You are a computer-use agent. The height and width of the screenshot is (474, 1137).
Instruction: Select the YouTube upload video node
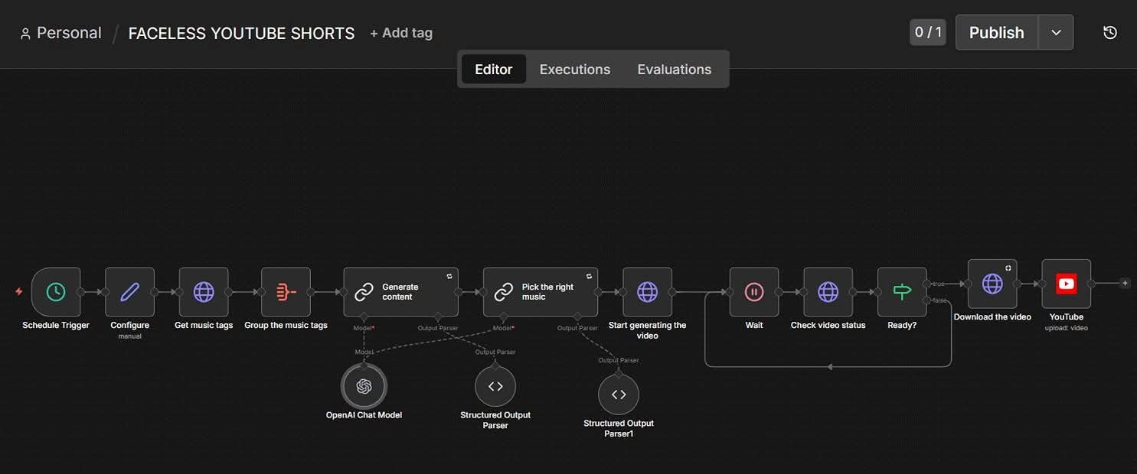(x=1067, y=284)
